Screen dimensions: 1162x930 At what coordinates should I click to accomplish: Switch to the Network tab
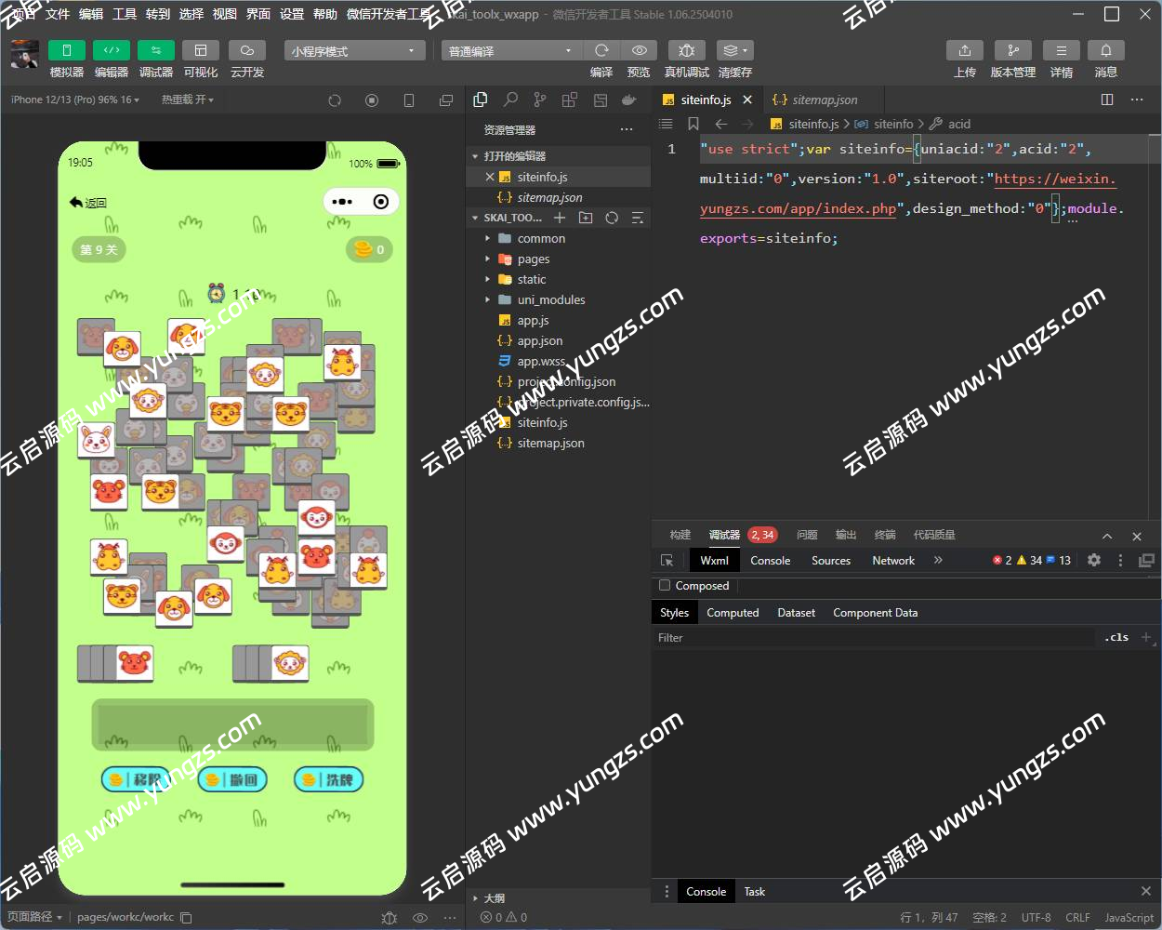tap(892, 561)
